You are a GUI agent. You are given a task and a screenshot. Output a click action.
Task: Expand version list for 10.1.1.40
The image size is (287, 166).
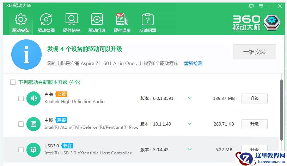(x=190, y=124)
